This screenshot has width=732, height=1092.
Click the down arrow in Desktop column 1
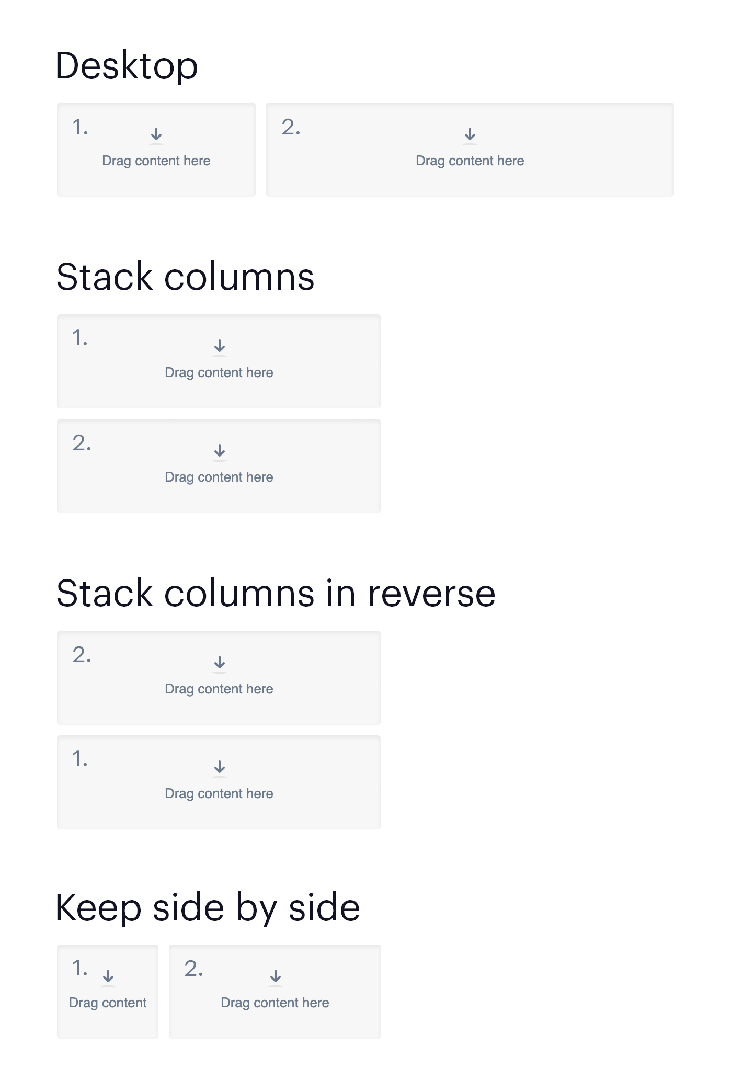click(x=156, y=135)
